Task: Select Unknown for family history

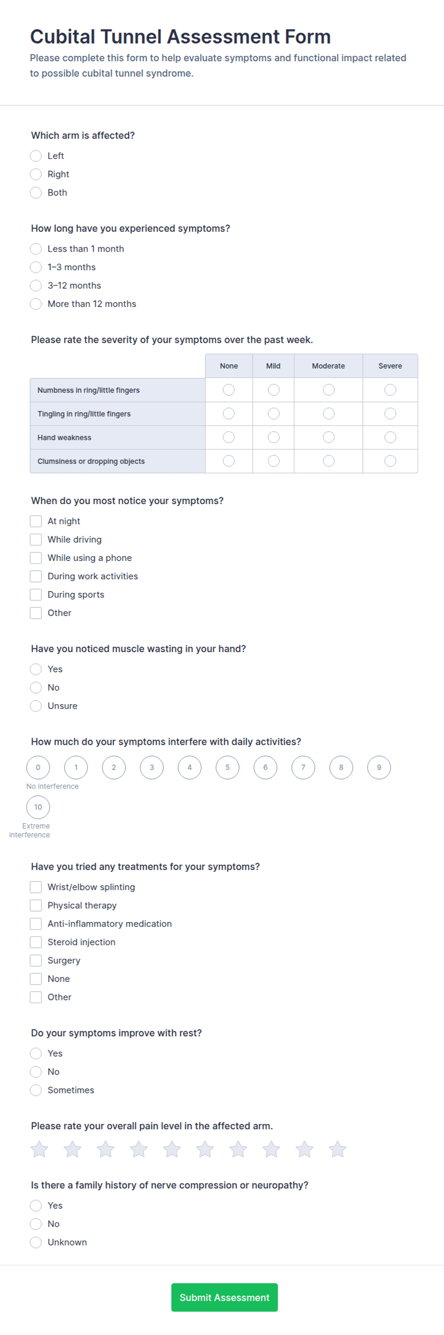Action: tap(36, 1242)
